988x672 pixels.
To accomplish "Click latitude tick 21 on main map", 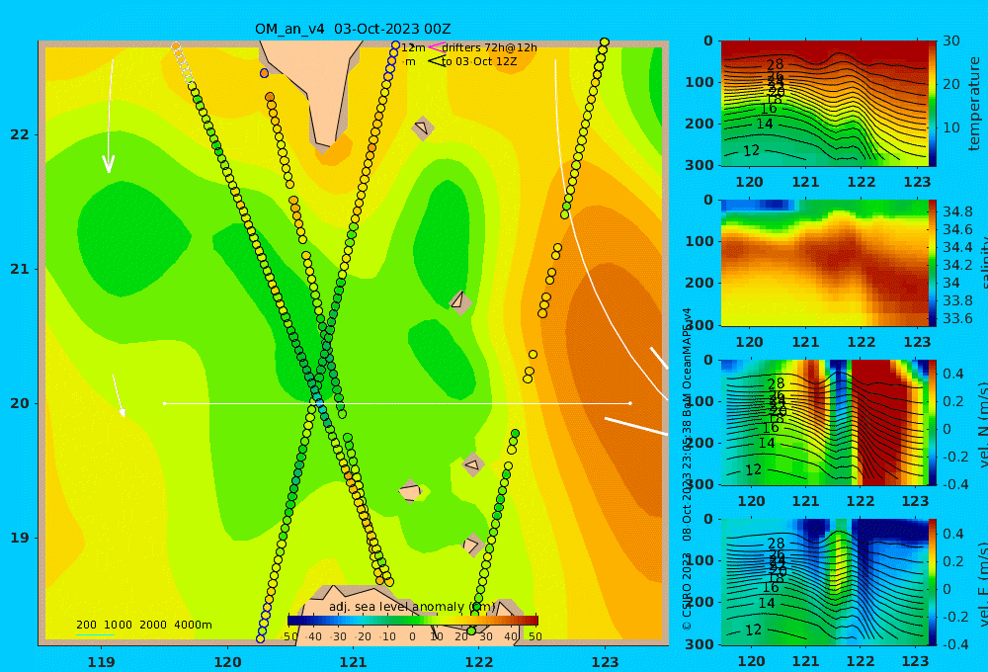I will pyautogui.click(x=20, y=269).
